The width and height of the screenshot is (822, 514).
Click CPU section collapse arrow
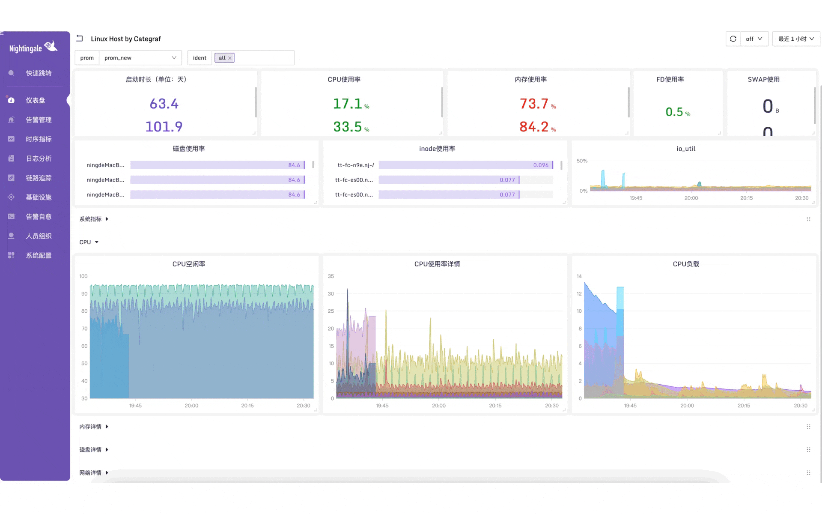click(x=96, y=242)
